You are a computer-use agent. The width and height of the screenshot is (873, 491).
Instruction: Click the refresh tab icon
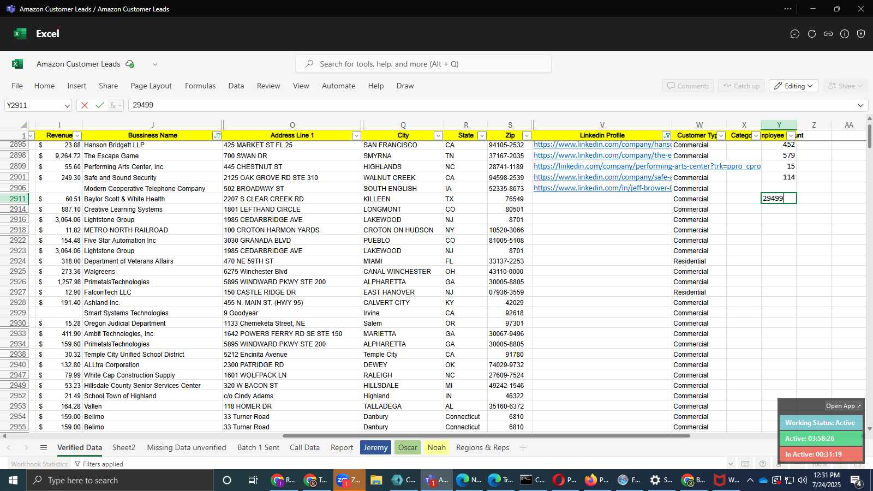(x=812, y=34)
